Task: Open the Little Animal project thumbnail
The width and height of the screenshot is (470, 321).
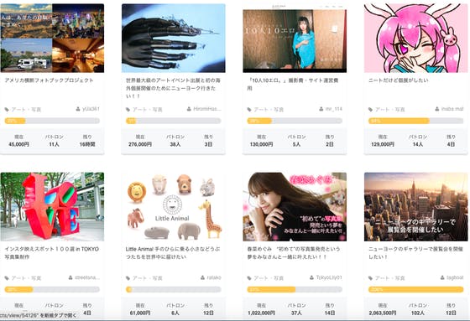Action: point(174,207)
